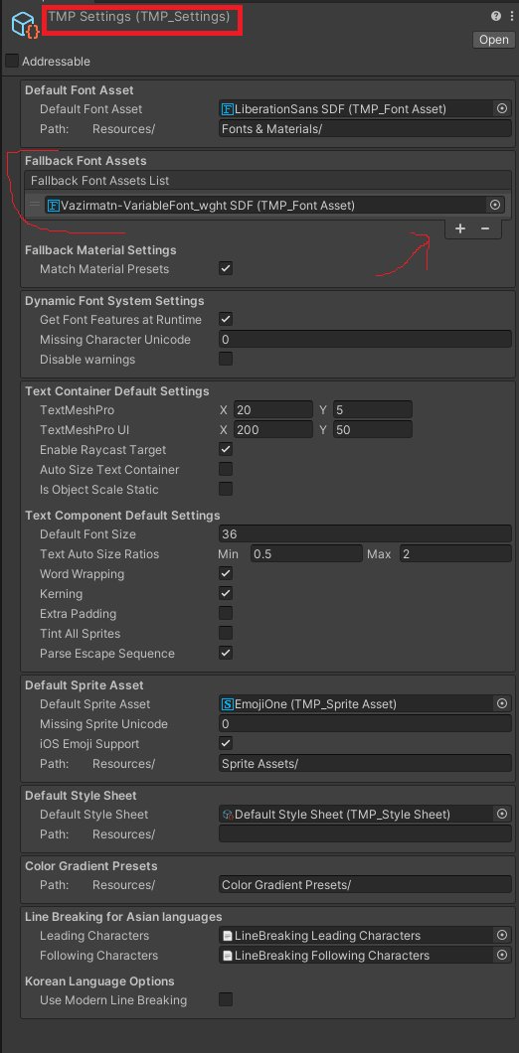
Task: Edit the Sprite Assets path field
Action: click(x=365, y=764)
